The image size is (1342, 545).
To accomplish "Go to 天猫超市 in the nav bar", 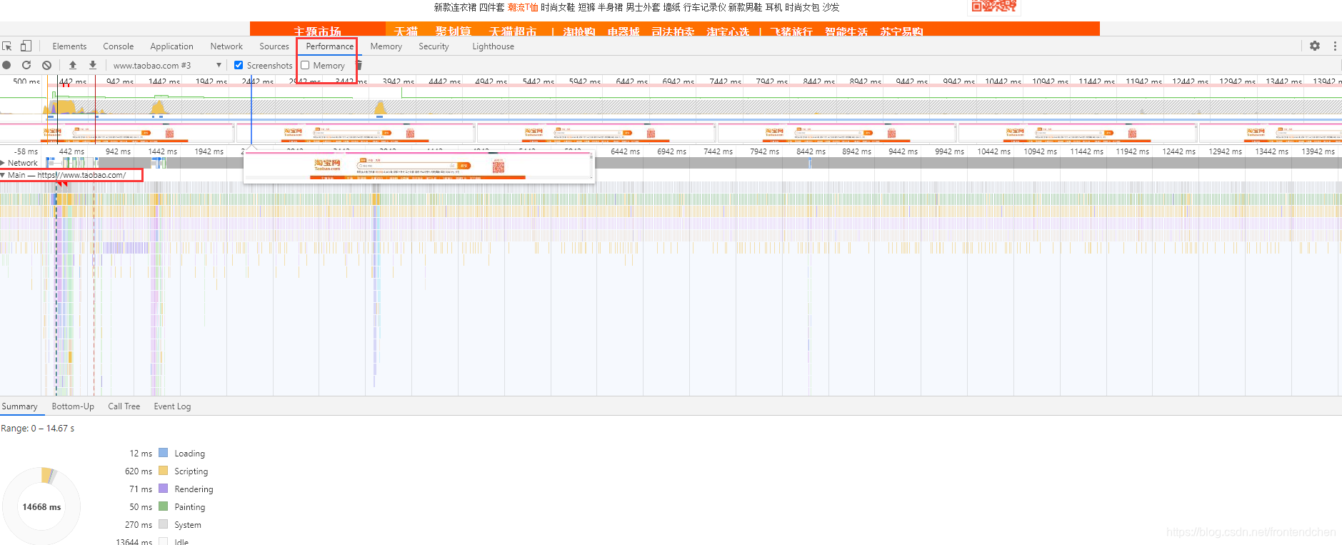I will [x=513, y=31].
